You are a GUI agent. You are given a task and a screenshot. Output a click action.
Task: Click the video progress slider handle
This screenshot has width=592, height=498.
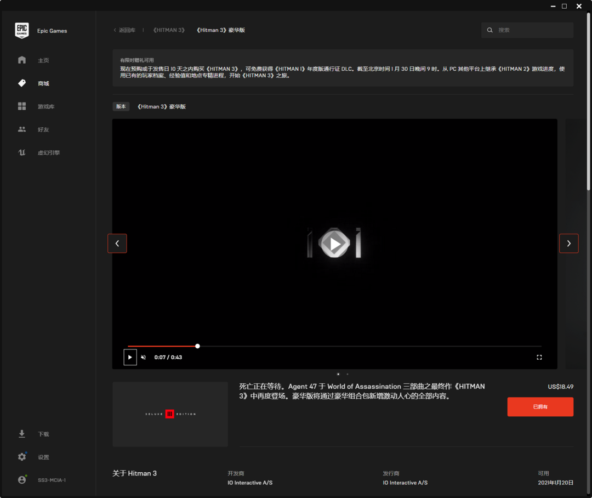(x=197, y=346)
